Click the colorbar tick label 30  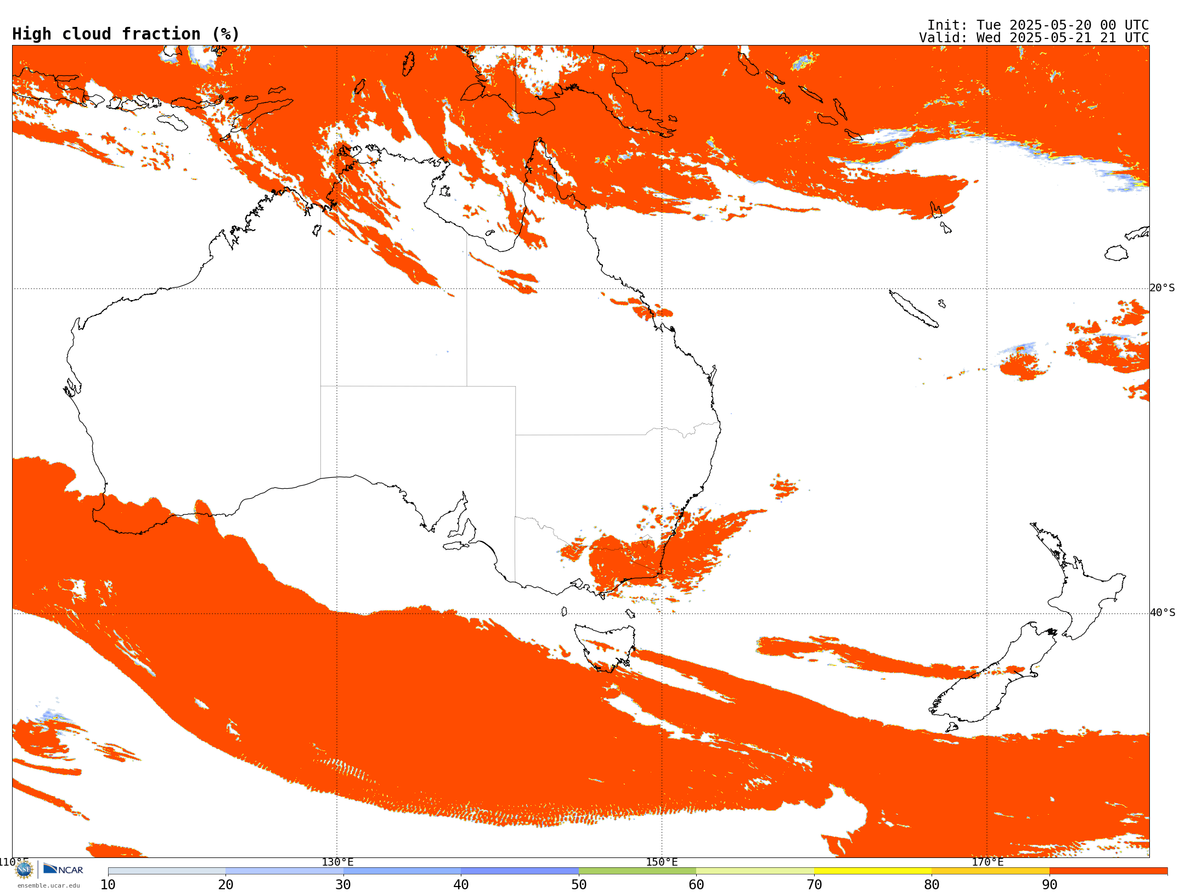[343, 884]
